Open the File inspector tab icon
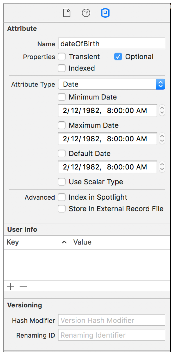Screen dimensions: 174x355 coord(67,13)
